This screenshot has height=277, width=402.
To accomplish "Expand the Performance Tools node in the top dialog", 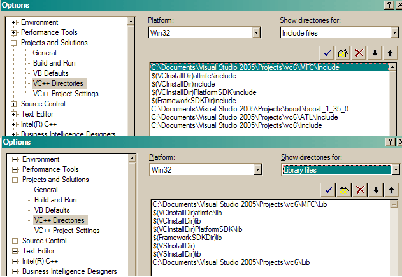I will point(14,32).
